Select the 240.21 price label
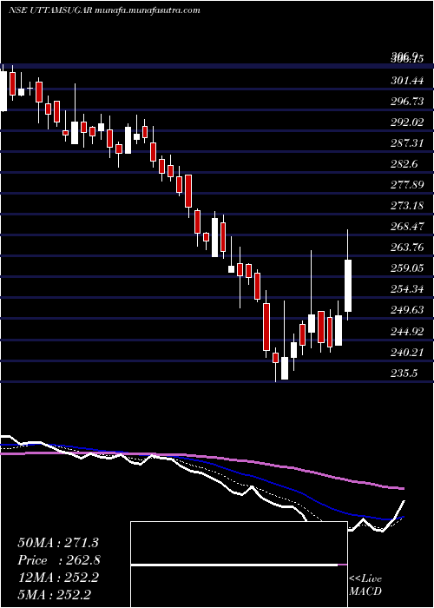This screenshot has width=434, height=608. coord(407,353)
